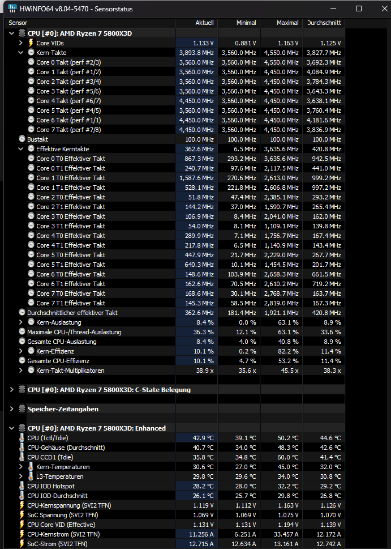Expand the Kern-Temperaturen row
This screenshot has height=549, width=391.
[x=20, y=466]
